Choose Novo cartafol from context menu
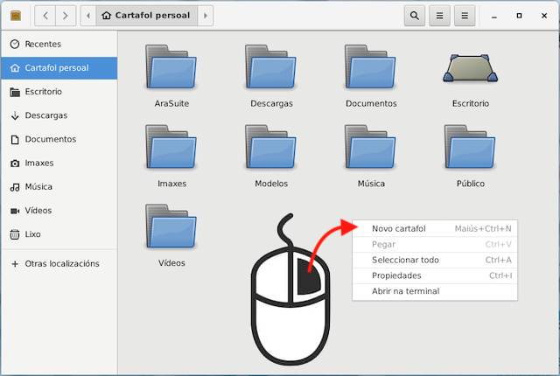Image resolution: width=560 pixels, height=376 pixels. [399, 229]
